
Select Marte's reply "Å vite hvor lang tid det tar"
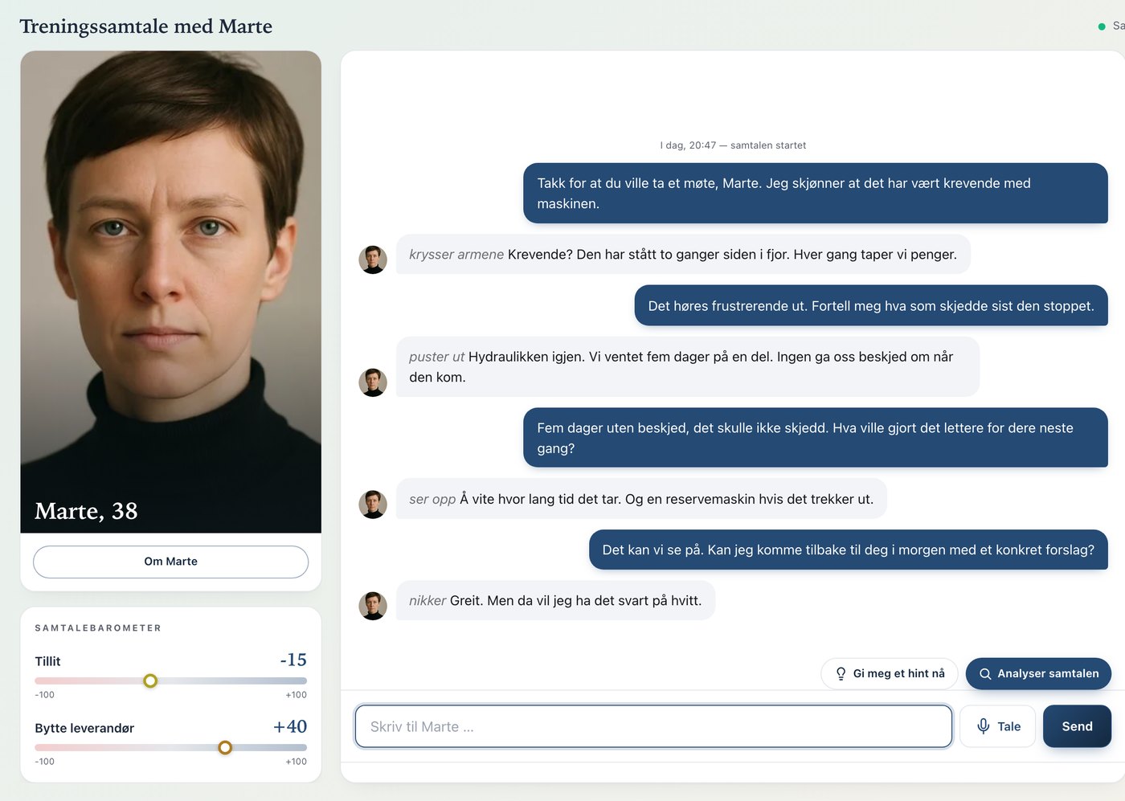(641, 499)
